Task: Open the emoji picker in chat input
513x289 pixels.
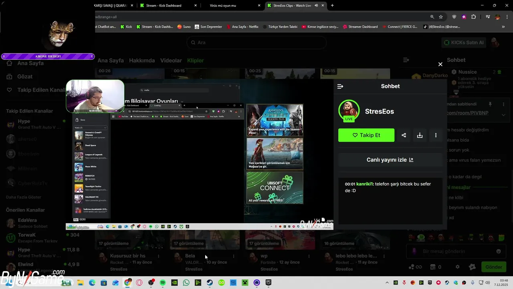Action: coord(499,251)
